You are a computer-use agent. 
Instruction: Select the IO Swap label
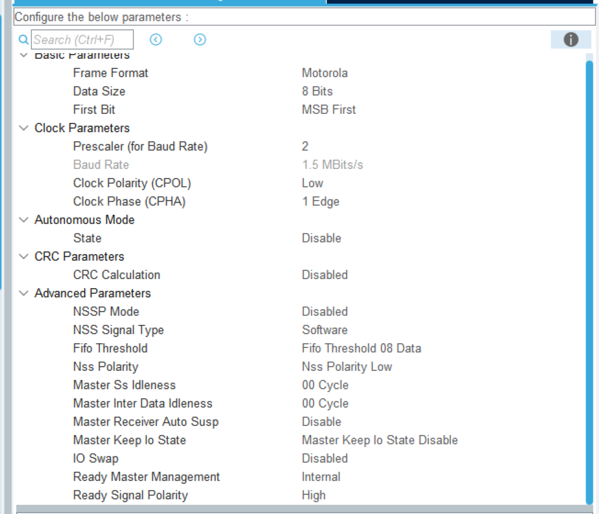click(x=96, y=458)
